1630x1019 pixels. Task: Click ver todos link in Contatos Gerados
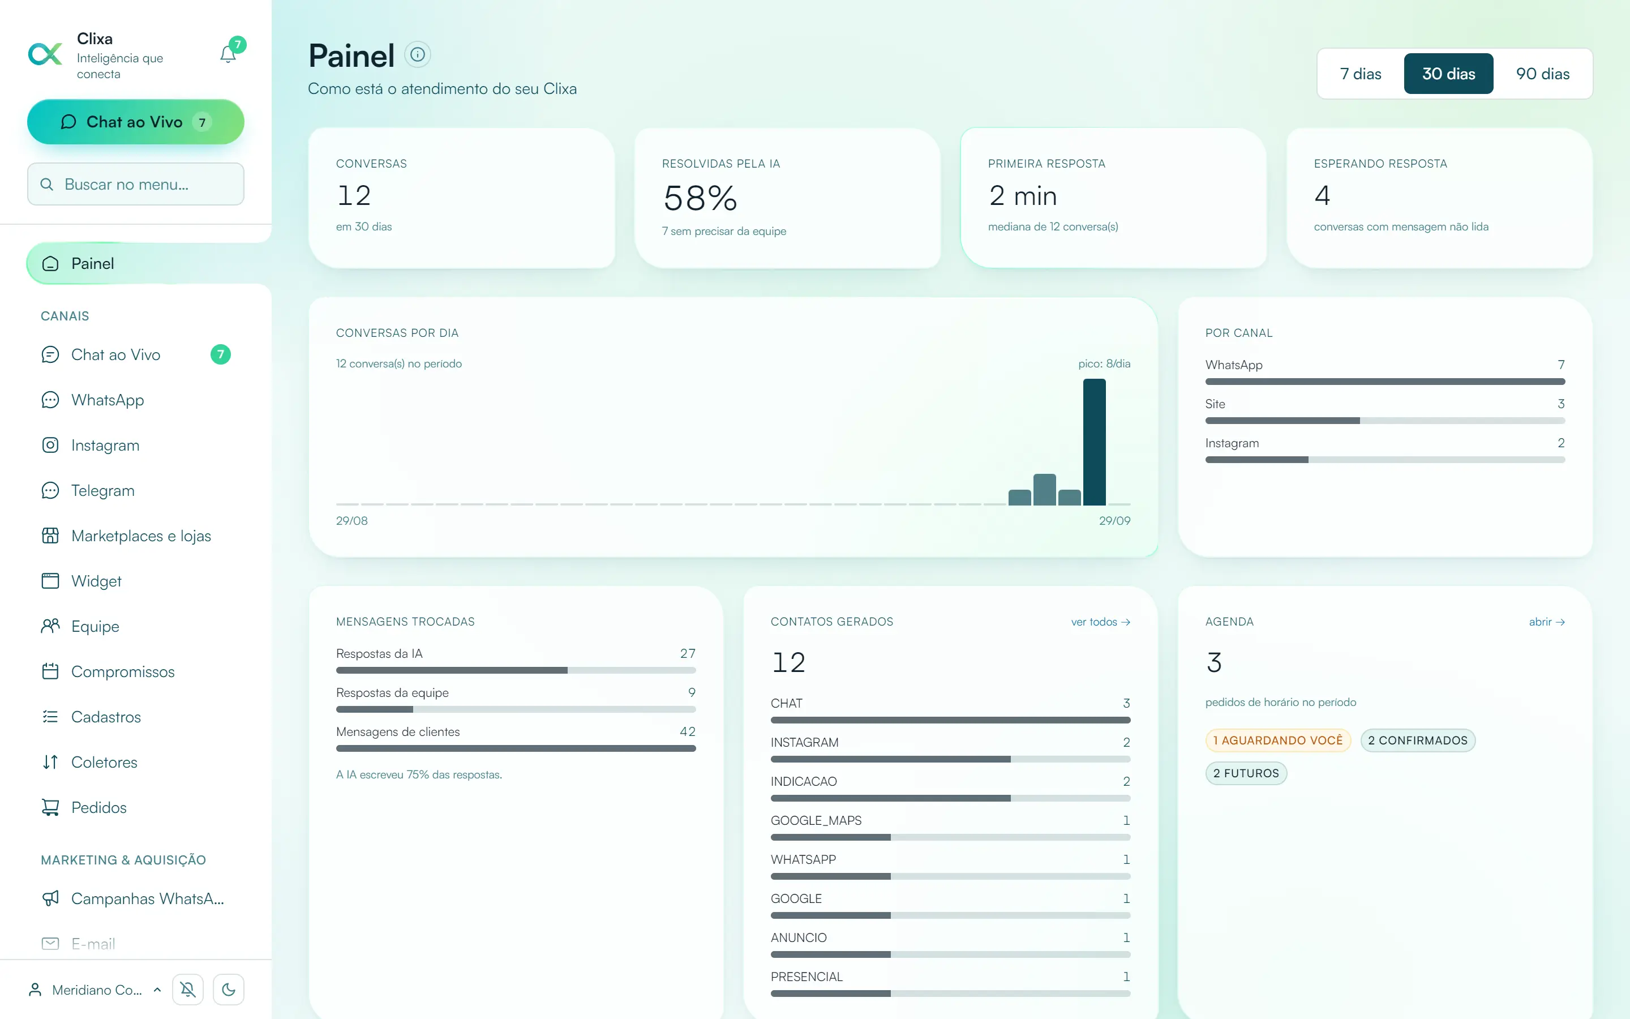(1101, 622)
